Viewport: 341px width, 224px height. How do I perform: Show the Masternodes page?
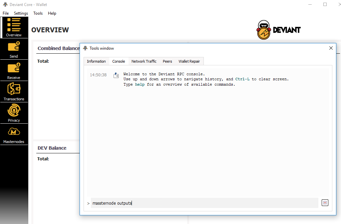(x=14, y=135)
